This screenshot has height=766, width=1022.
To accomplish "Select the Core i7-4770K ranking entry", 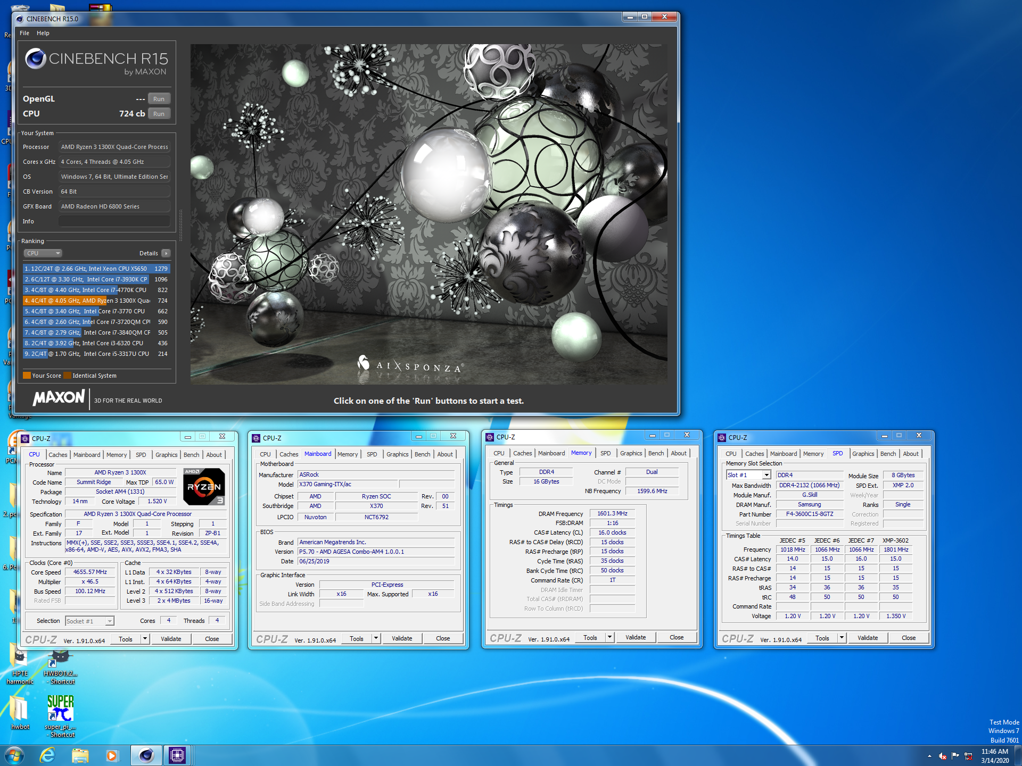I will tap(96, 290).
